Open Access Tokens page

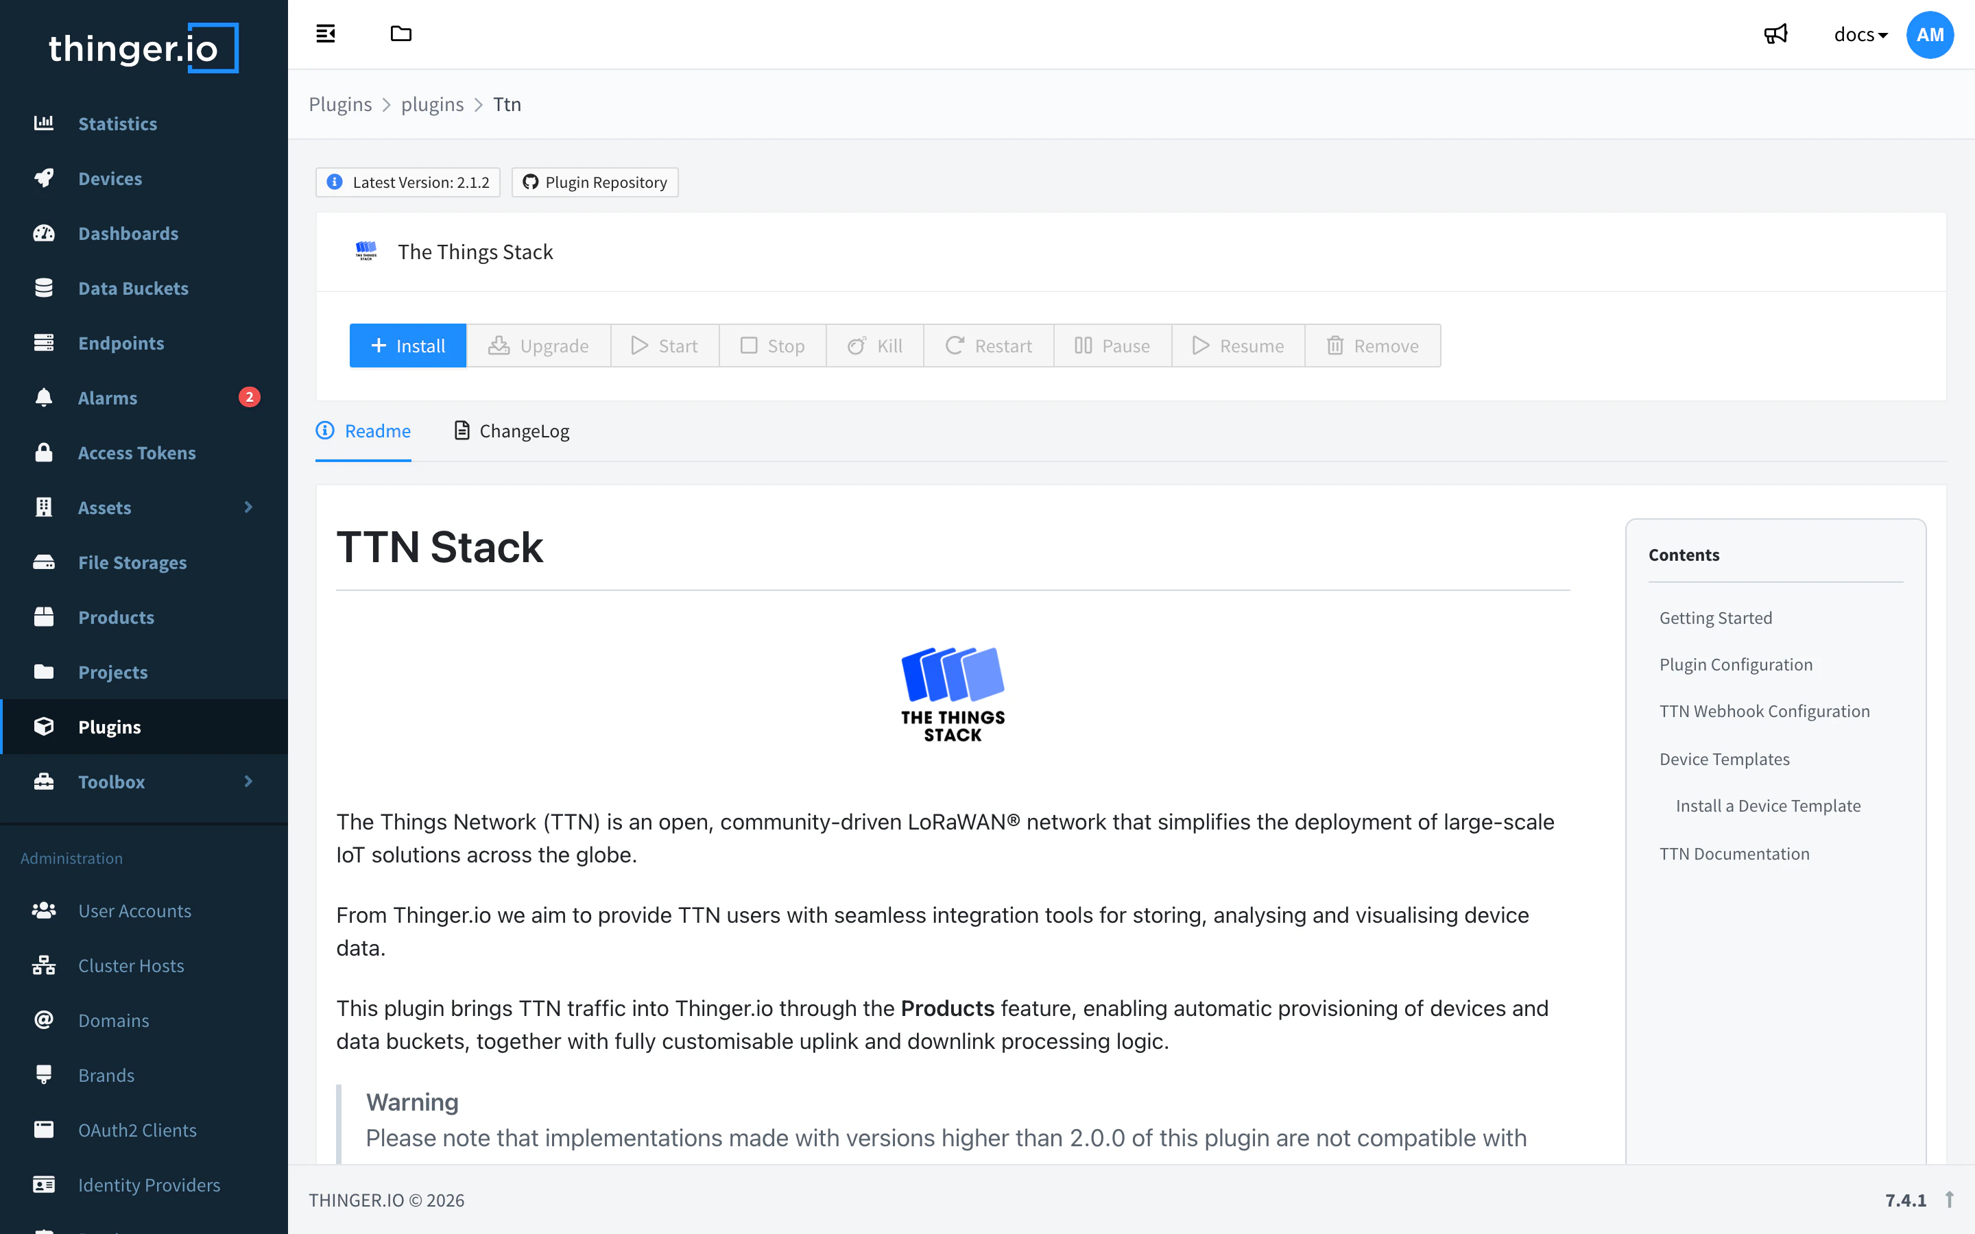coord(143,452)
